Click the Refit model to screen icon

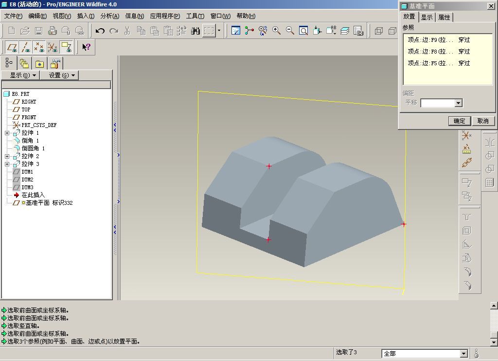(x=303, y=31)
